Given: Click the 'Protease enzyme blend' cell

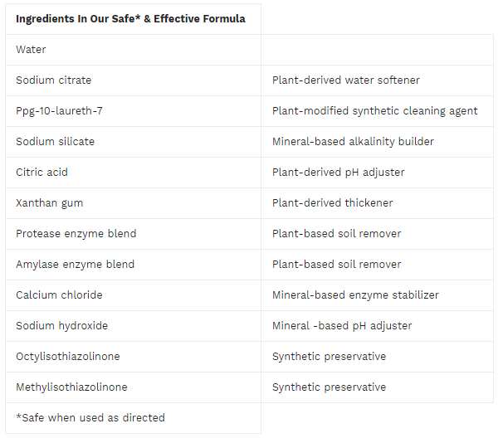Looking at the screenshot, I should tap(76, 234).
